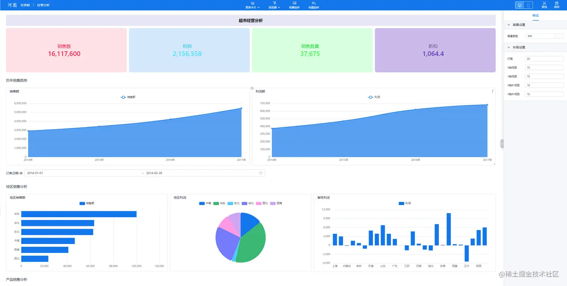567x286 pixels.
Task: Click the 保存 save icon
Action: tap(556, 5)
